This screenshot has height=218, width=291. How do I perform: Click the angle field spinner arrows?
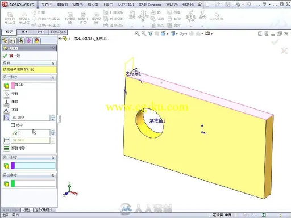53,118
